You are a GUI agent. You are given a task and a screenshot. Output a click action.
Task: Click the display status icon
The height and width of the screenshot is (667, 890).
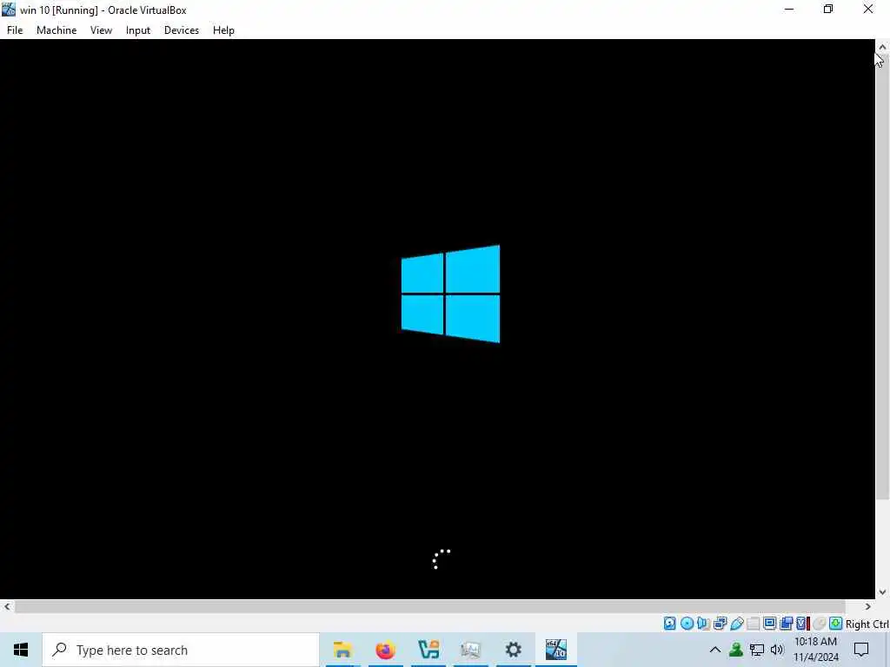coord(770,623)
